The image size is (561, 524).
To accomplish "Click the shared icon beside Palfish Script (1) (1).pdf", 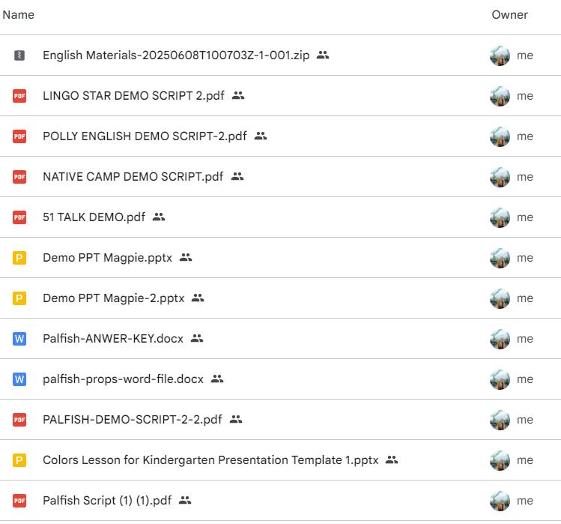I will coord(185,500).
